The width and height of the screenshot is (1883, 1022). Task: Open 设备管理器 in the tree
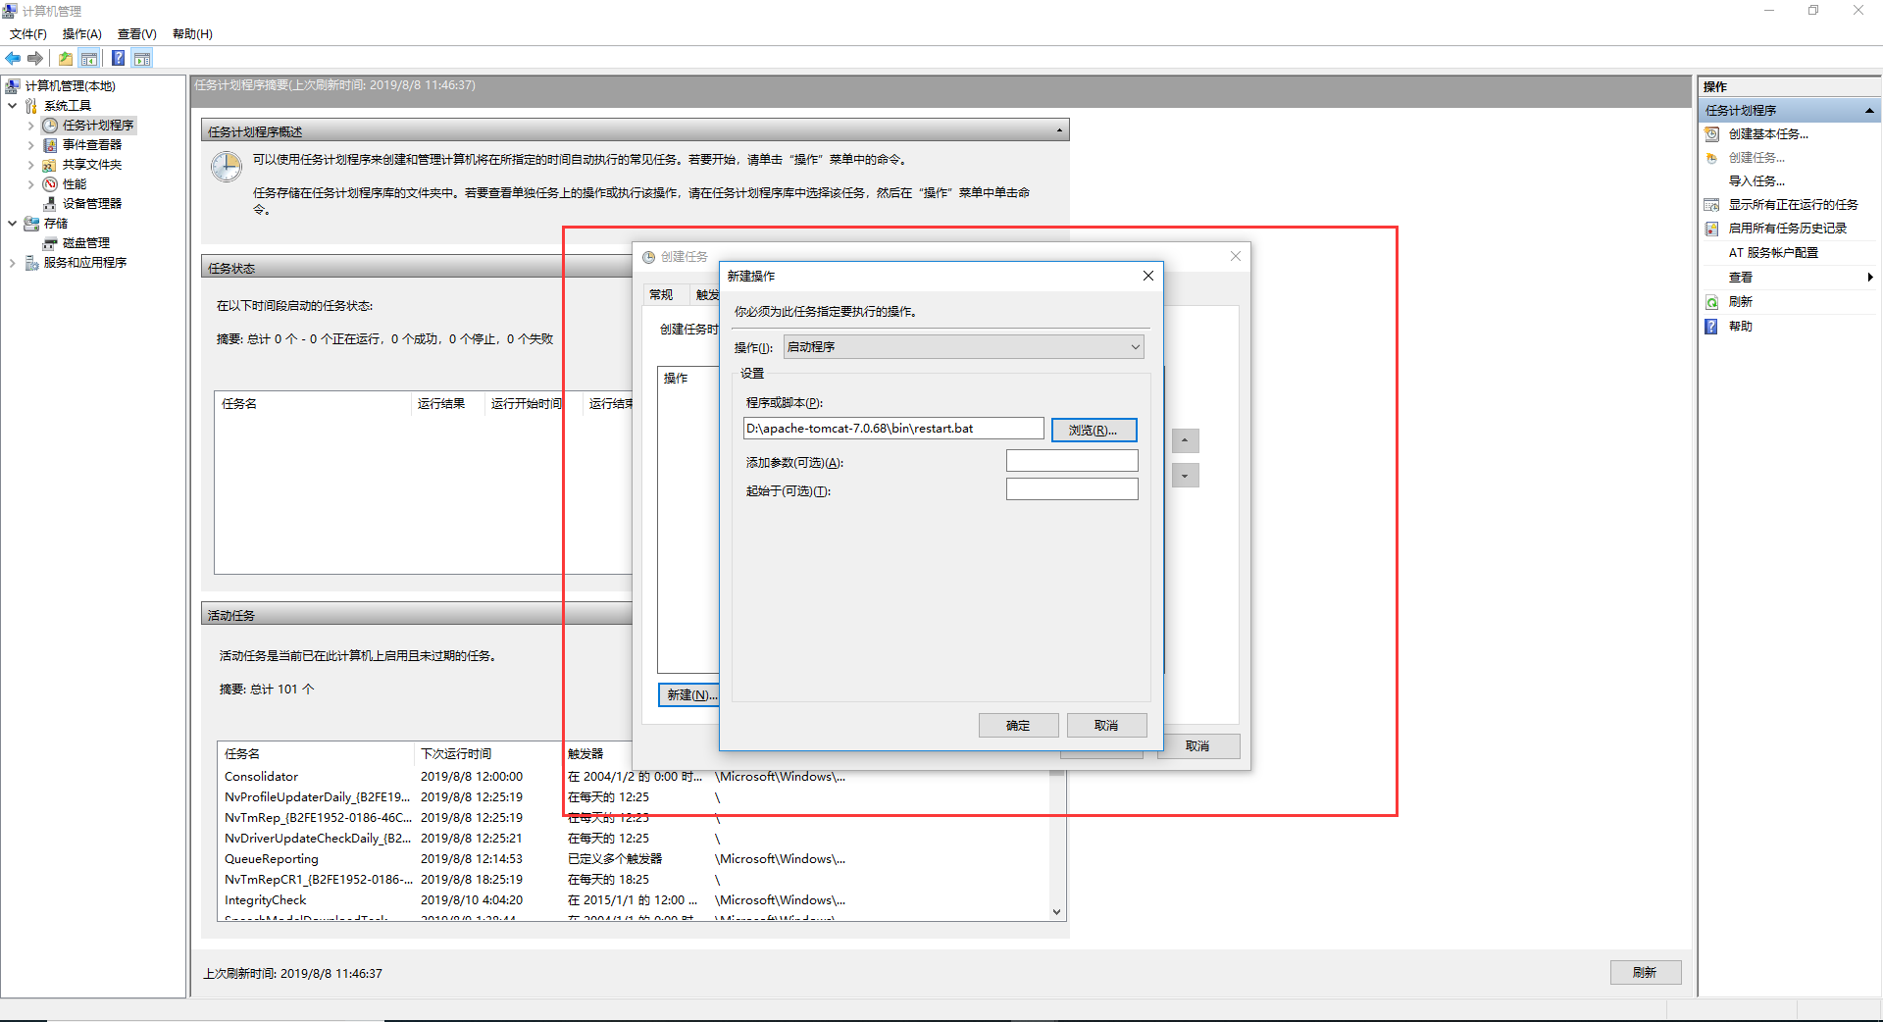92,204
